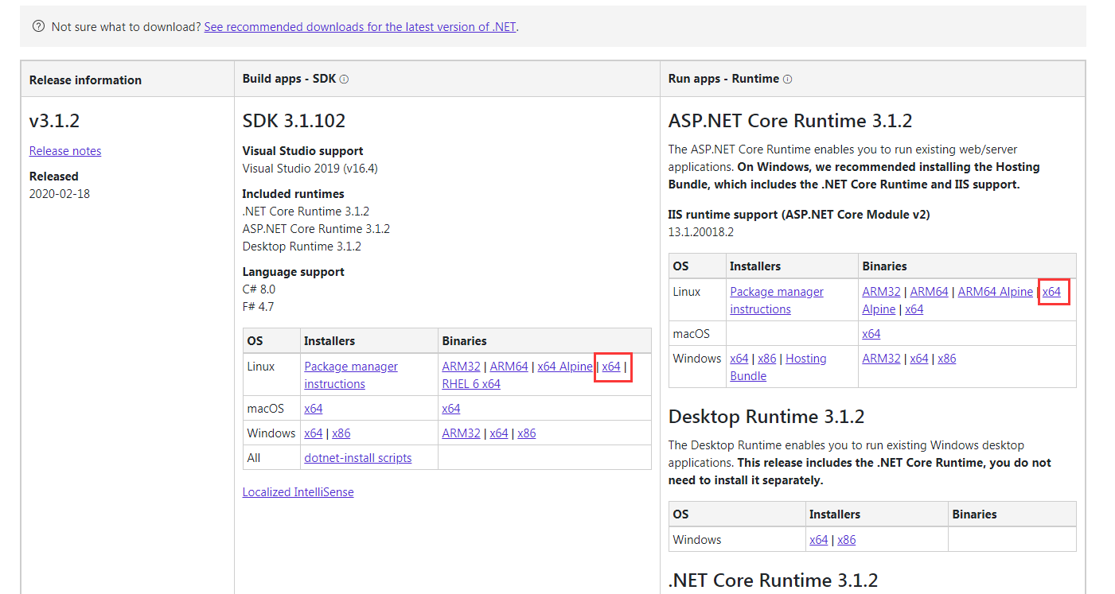The image size is (1115, 594).
Task: Download the macOS x64 SDK installer
Action: (x=313, y=408)
